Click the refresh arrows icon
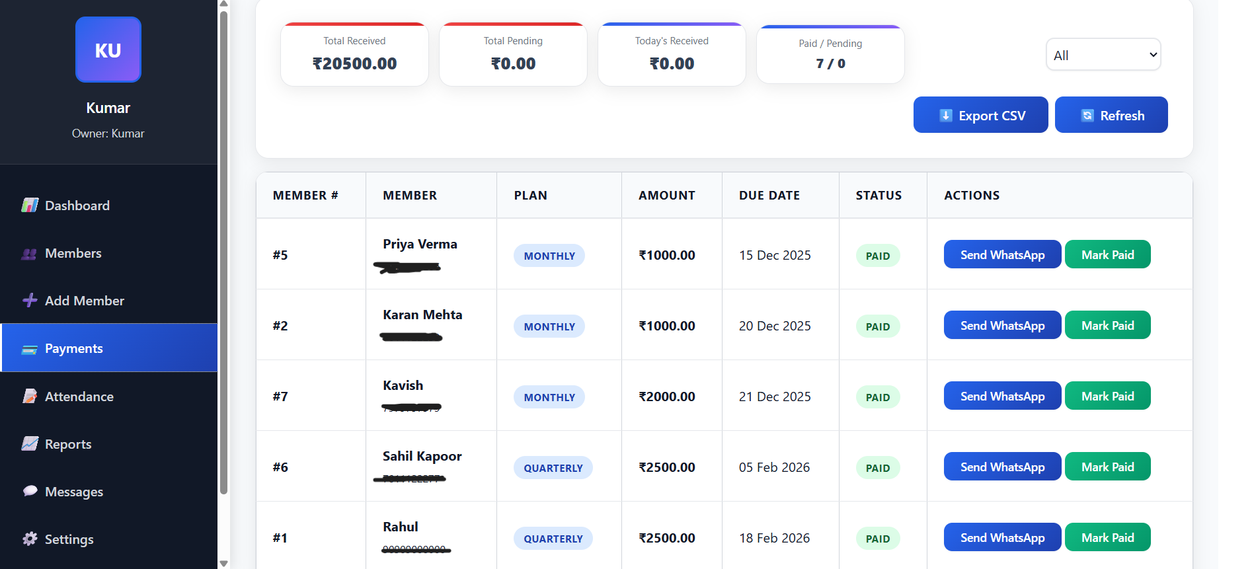 (1087, 116)
